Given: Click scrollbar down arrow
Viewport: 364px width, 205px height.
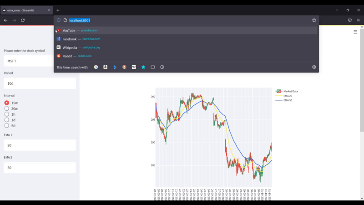Looking at the screenshot, I should (362, 199).
